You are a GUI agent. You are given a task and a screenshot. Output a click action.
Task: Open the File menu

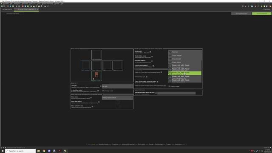click(11, 4)
